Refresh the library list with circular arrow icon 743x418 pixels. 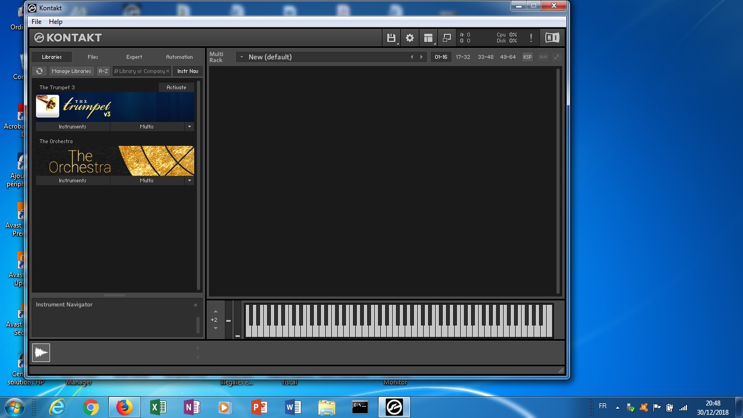coord(39,71)
